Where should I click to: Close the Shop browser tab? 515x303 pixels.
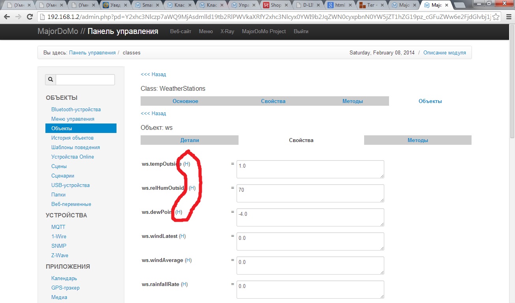click(x=287, y=6)
